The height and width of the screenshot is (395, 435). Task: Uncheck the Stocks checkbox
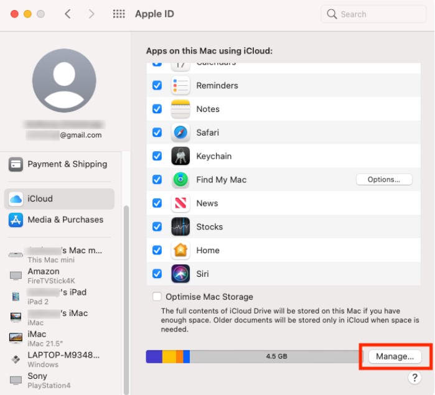(157, 226)
